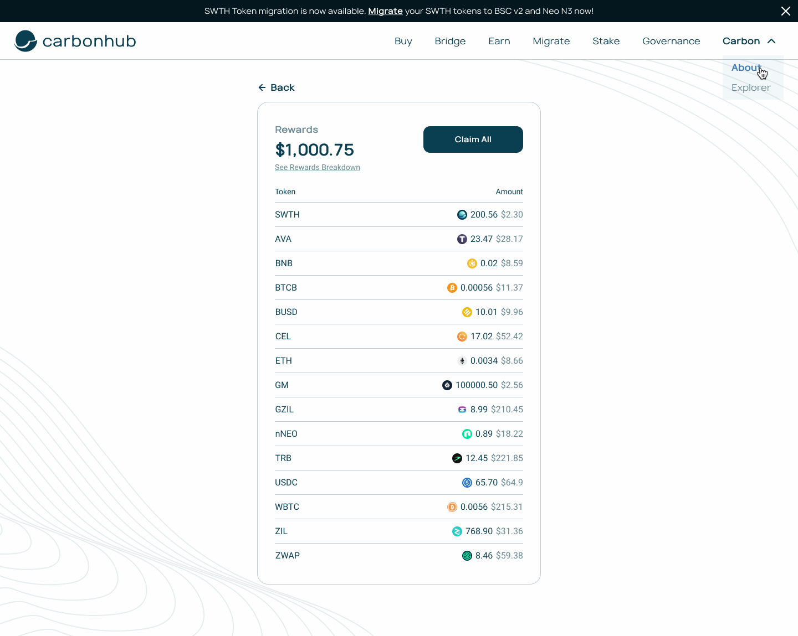
Task: Click the BUSD token name
Action: pos(286,312)
